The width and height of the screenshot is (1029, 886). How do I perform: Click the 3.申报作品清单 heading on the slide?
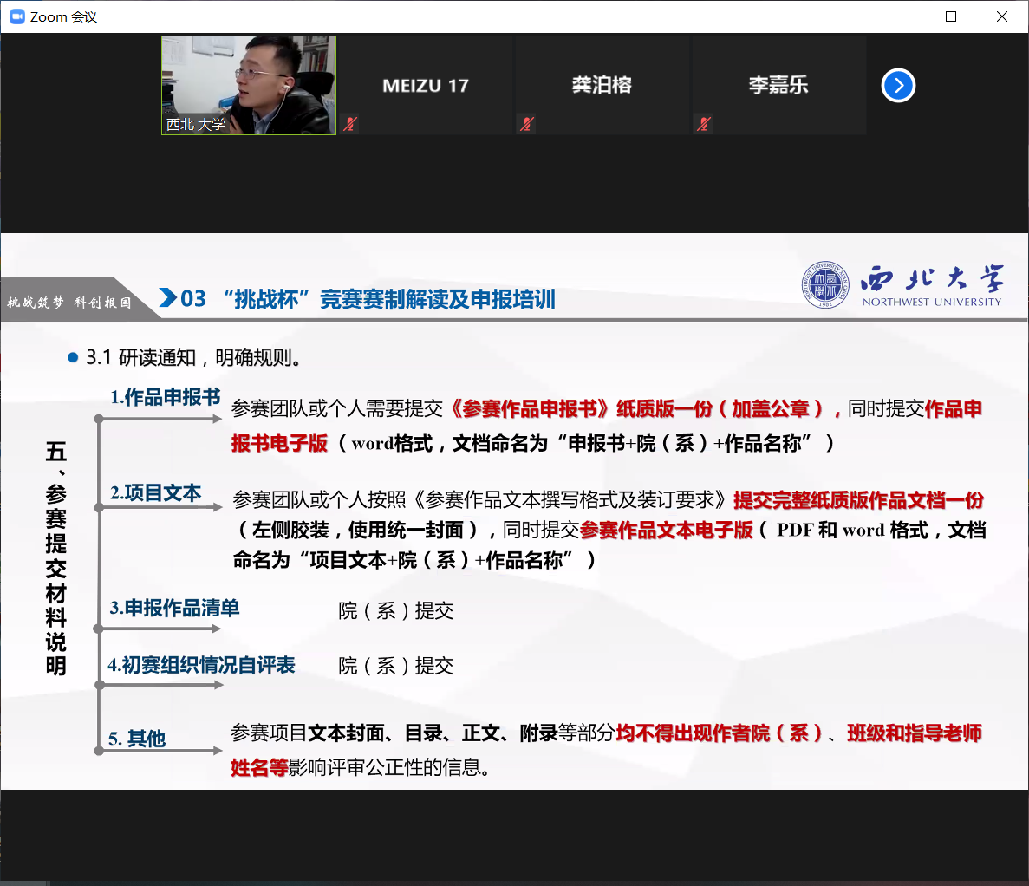point(174,608)
